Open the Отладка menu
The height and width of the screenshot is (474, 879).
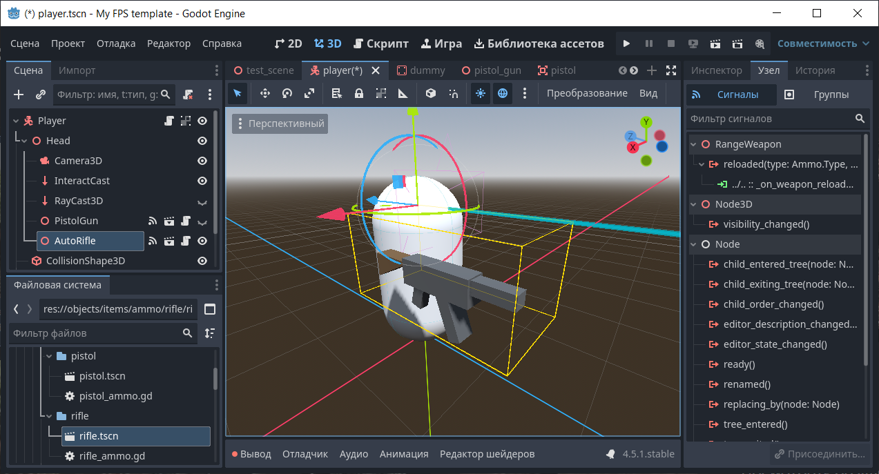click(x=116, y=43)
